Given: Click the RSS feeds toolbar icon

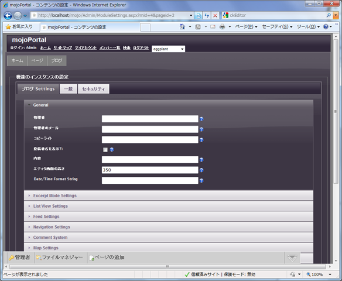Looking at the screenshot, I should click(x=198, y=27).
